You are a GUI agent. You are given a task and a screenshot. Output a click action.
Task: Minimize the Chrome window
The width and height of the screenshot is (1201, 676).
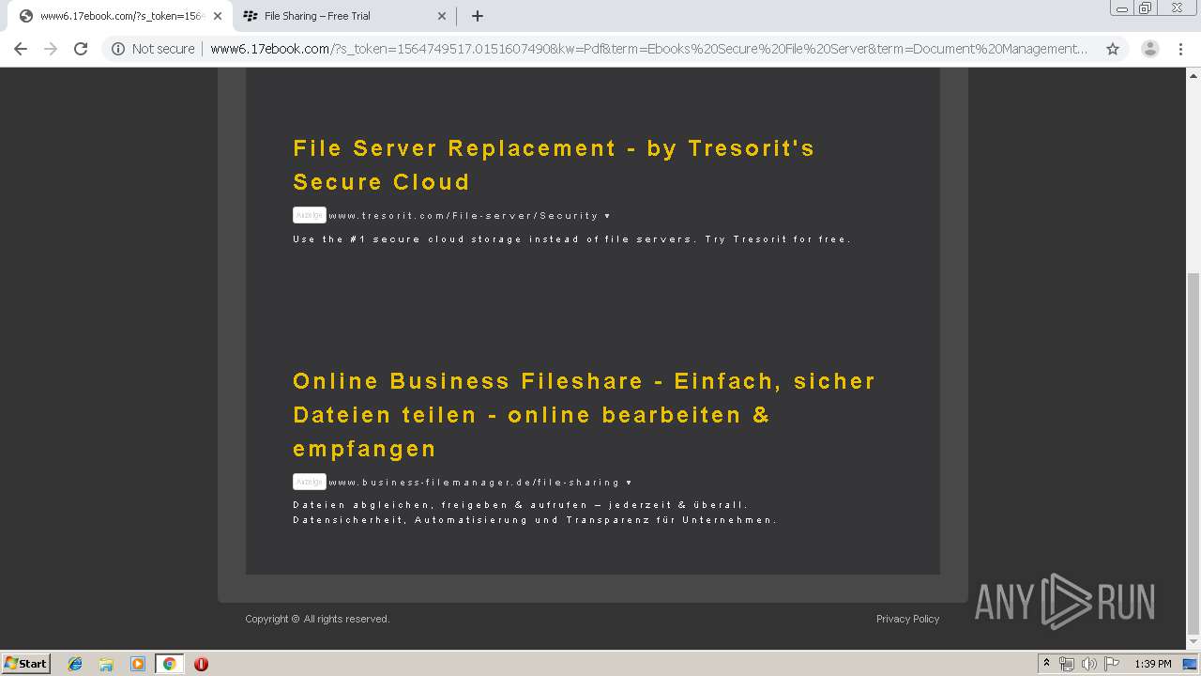(x=1122, y=8)
